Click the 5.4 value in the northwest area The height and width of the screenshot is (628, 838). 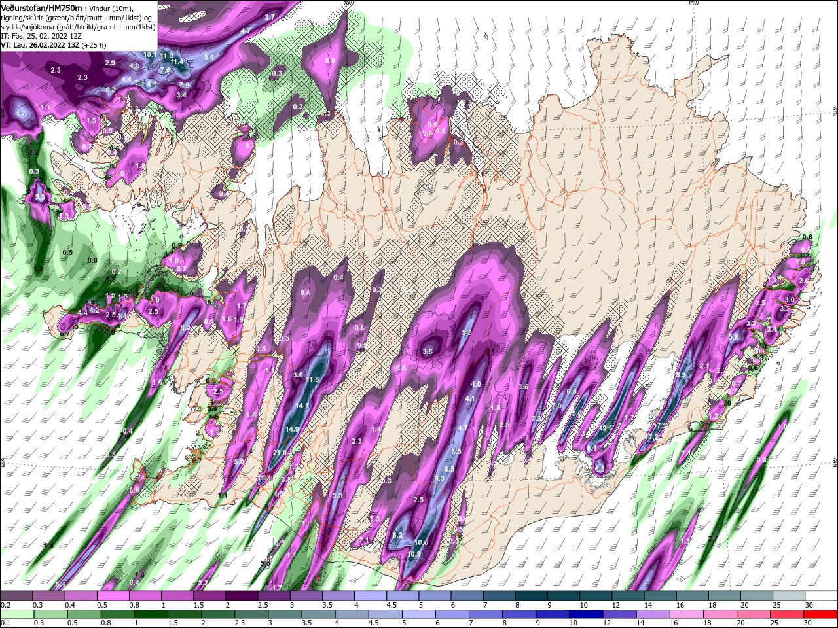point(209,58)
